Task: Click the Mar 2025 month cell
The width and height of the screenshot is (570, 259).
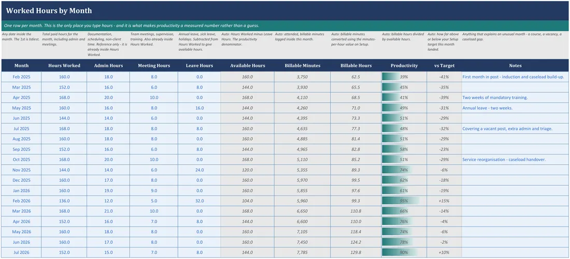Action: [21, 87]
